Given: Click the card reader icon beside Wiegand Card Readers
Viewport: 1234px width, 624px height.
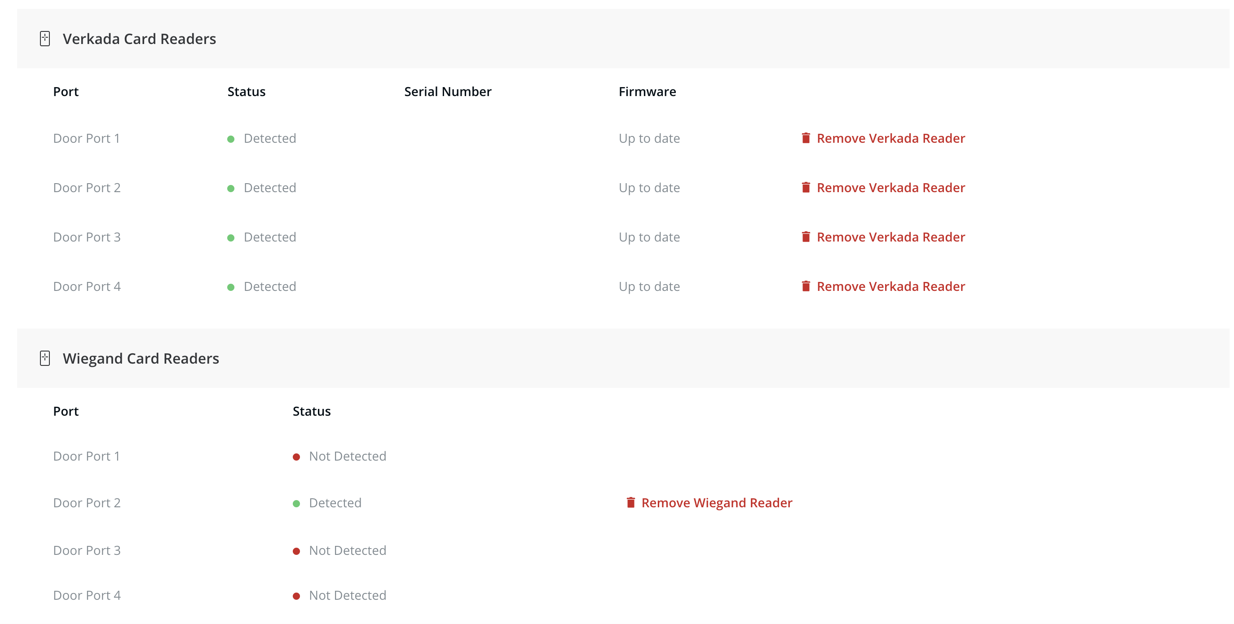Looking at the screenshot, I should tap(45, 358).
